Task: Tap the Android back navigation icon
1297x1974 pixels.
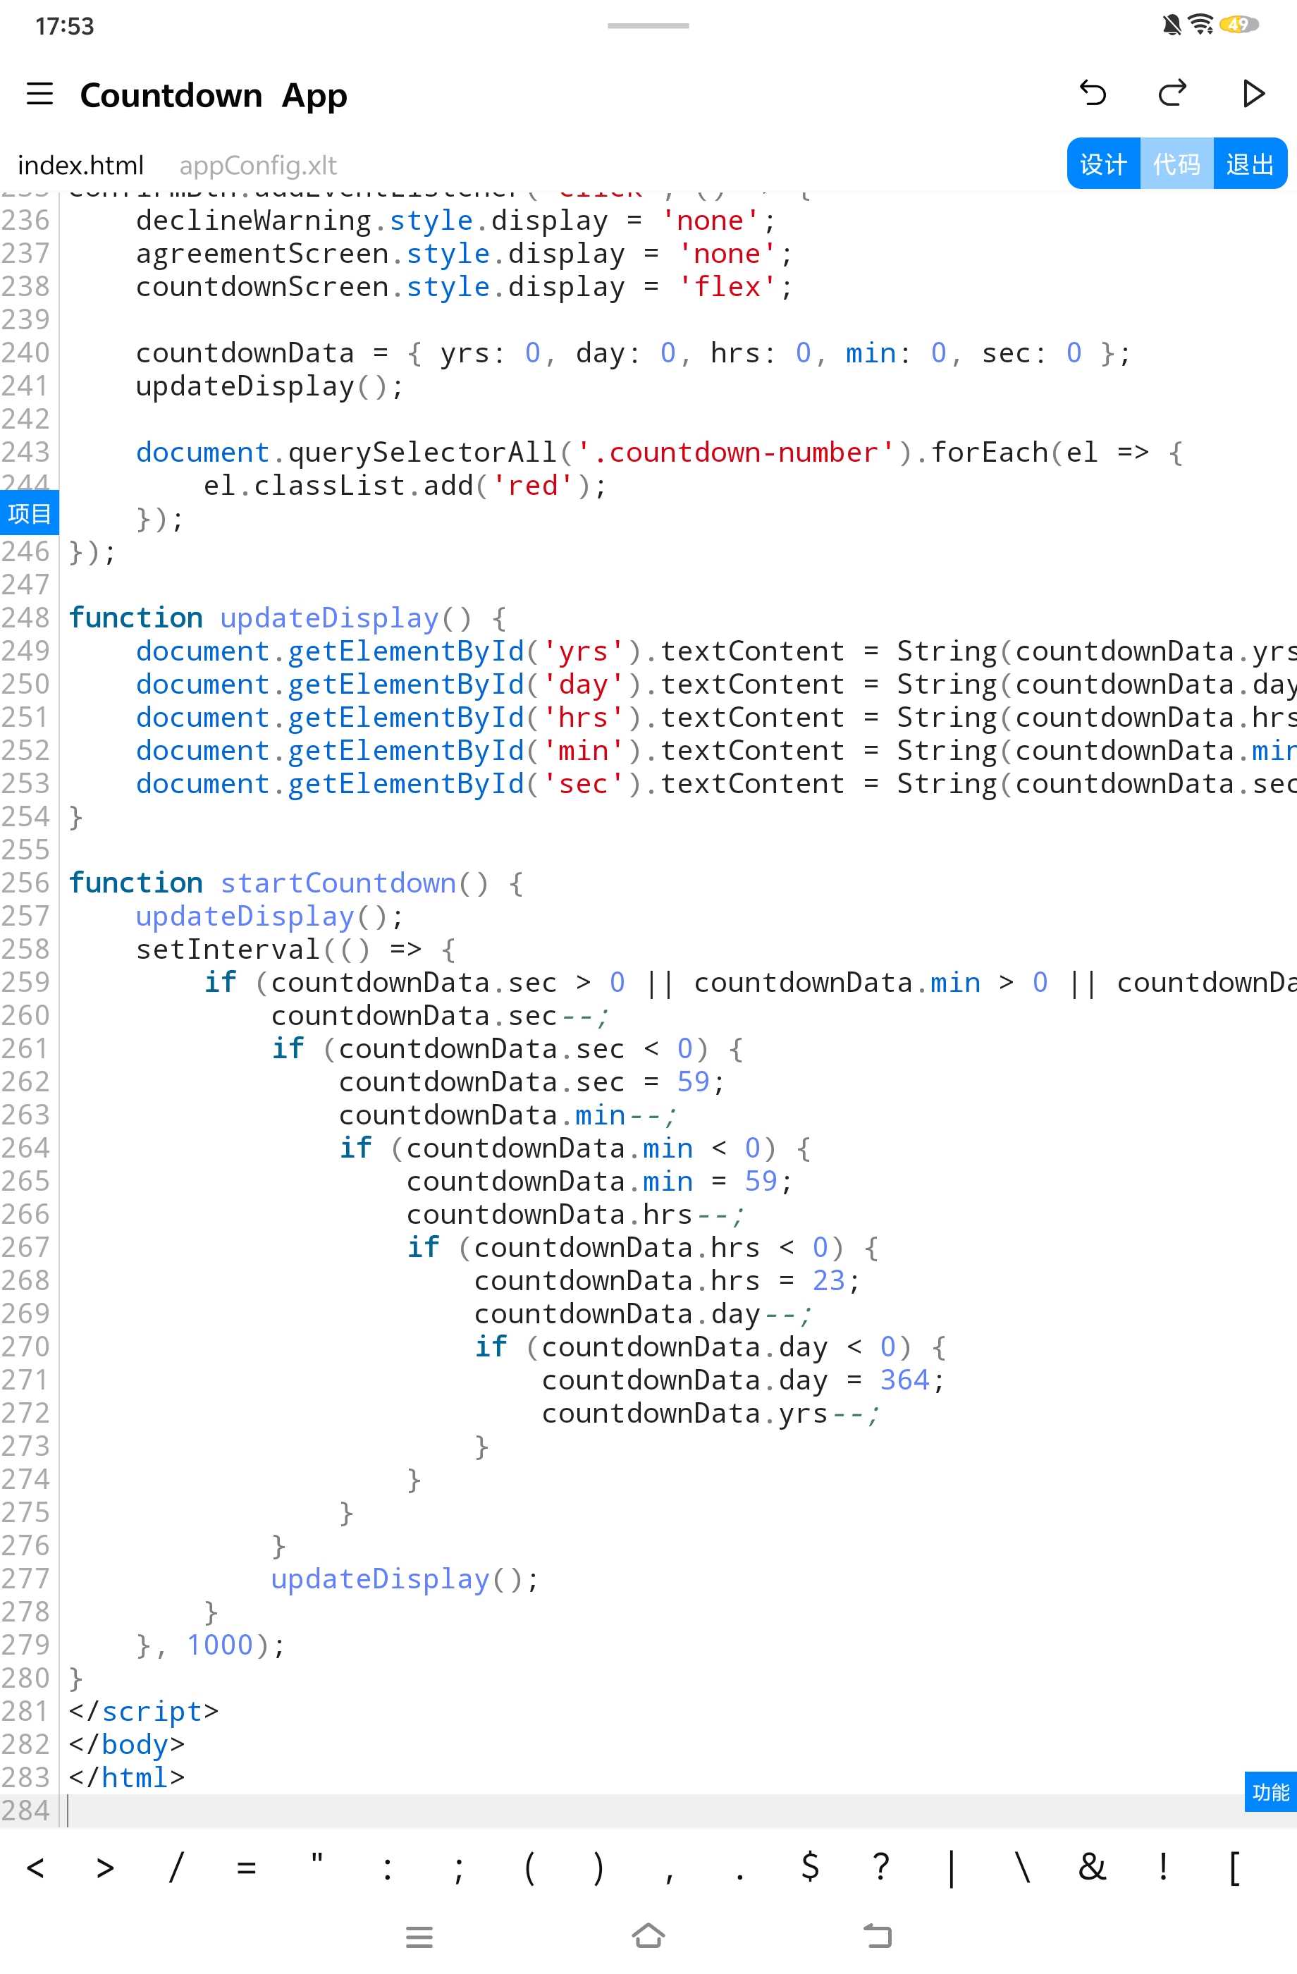Action: pyautogui.click(x=878, y=1936)
